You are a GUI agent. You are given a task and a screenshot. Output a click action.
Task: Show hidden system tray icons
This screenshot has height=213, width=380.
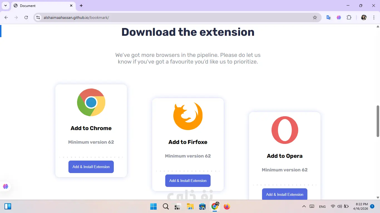(304, 206)
